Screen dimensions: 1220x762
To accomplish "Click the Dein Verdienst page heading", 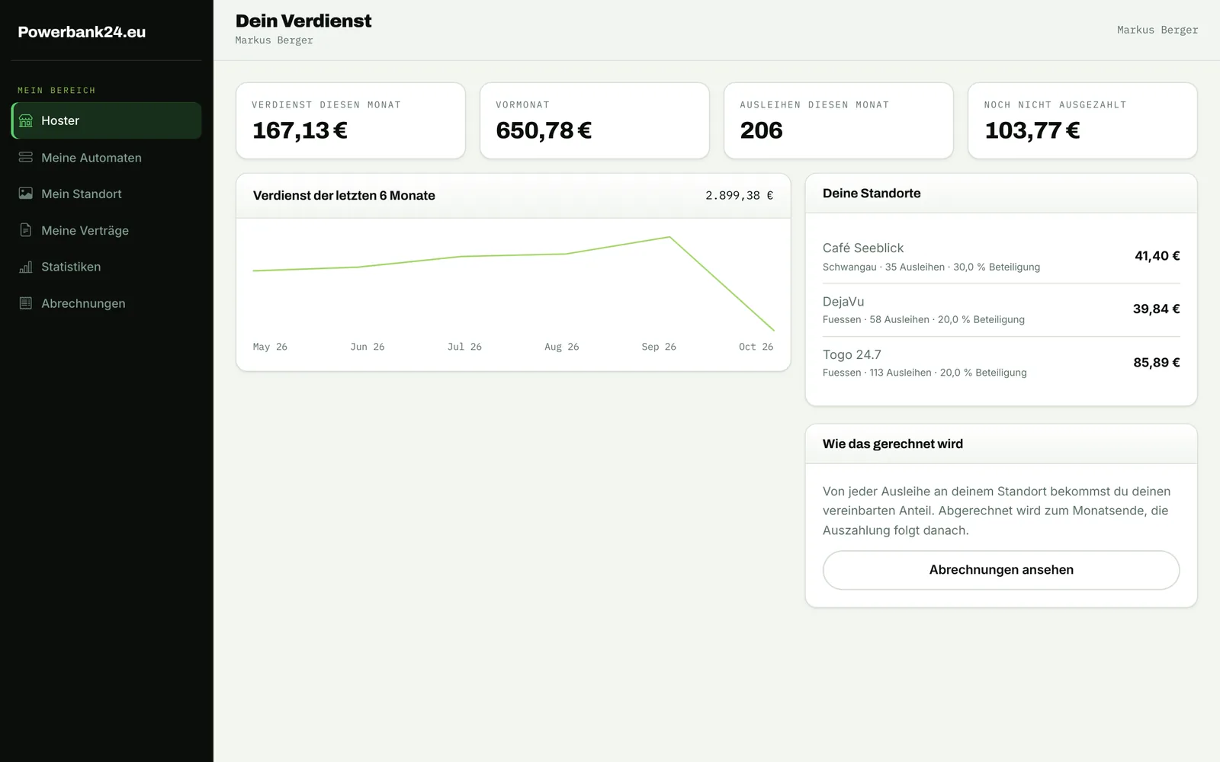I will point(303,21).
